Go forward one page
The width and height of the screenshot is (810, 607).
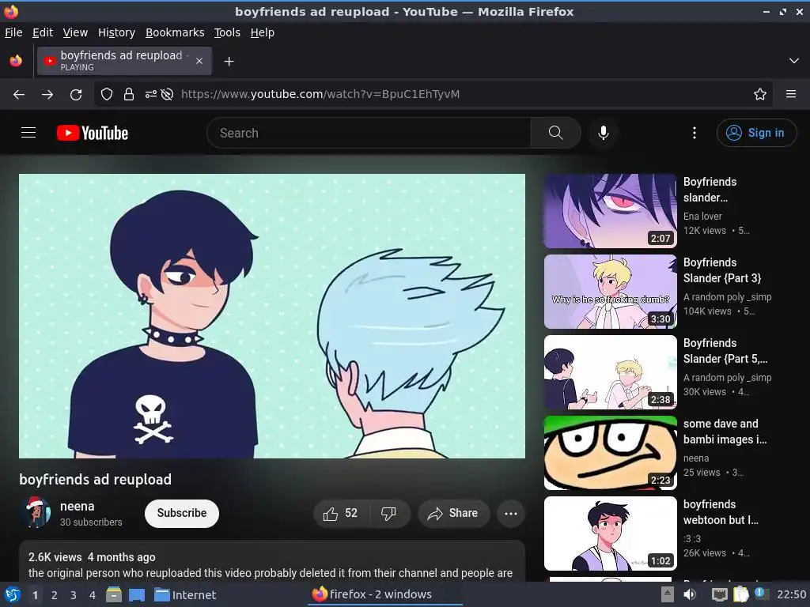click(47, 94)
